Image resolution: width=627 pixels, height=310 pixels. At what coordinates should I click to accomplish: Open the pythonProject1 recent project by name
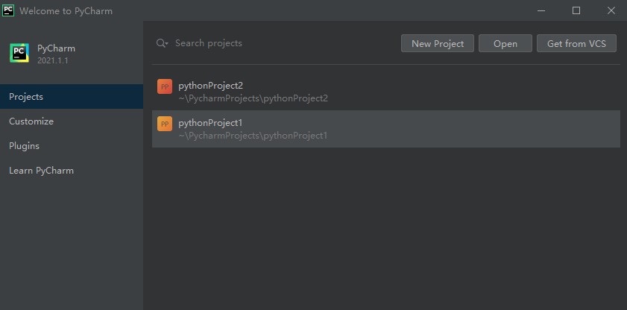(x=210, y=122)
